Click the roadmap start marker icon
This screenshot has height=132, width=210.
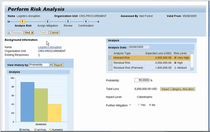pos(9,22)
